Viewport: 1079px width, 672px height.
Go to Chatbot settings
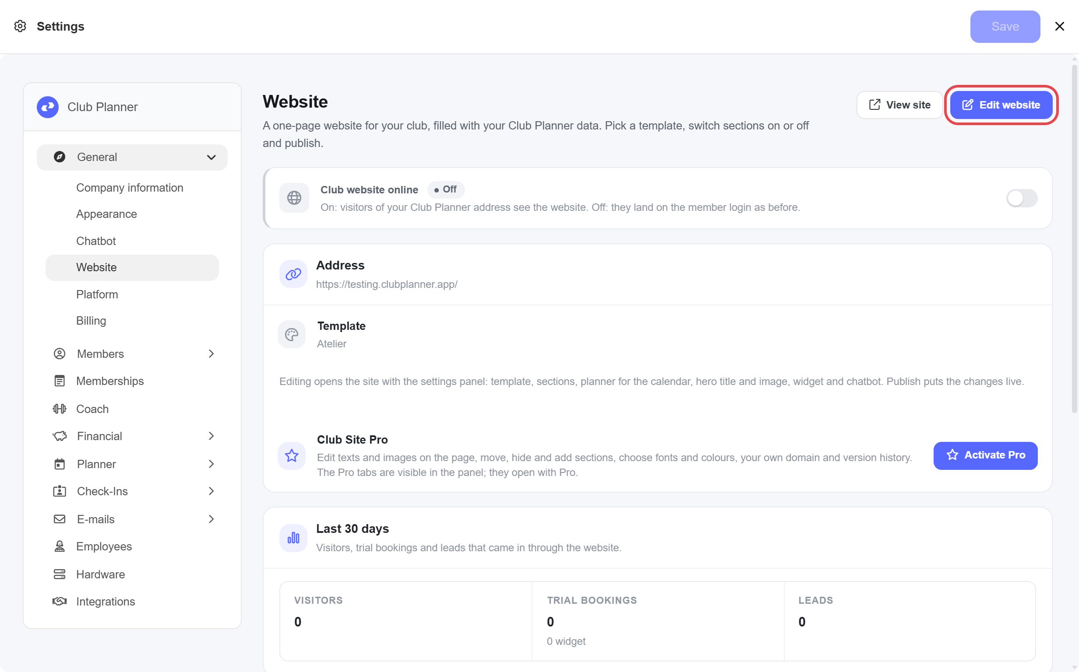pyautogui.click(x=132, y=241)
